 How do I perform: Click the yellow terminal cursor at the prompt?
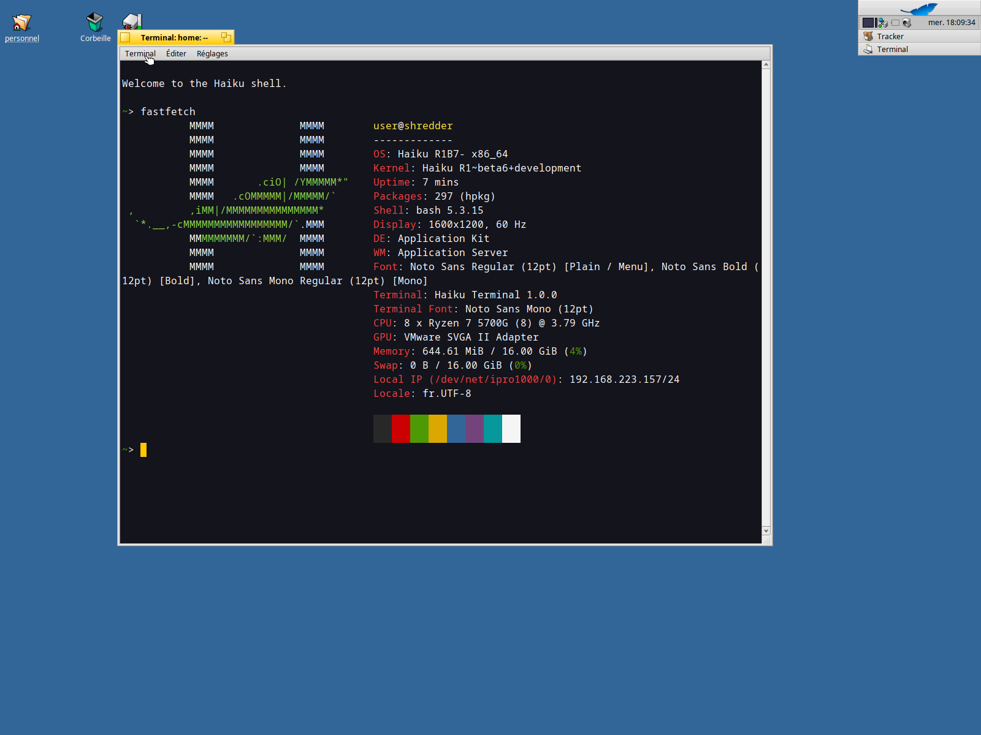tap(143, 450)
